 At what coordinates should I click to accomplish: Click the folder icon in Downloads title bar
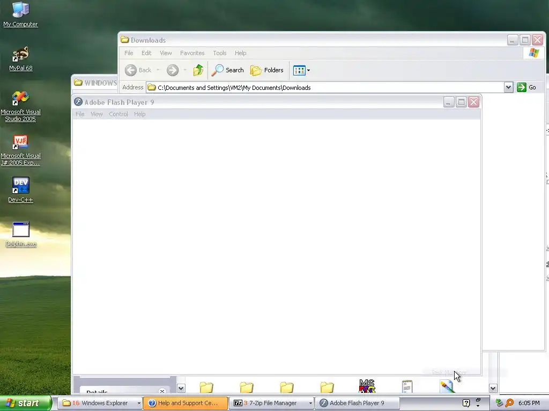click(124, 40)
